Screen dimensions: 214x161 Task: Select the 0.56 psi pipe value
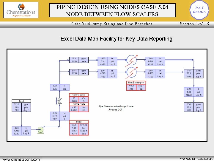[x=55, y=89]
